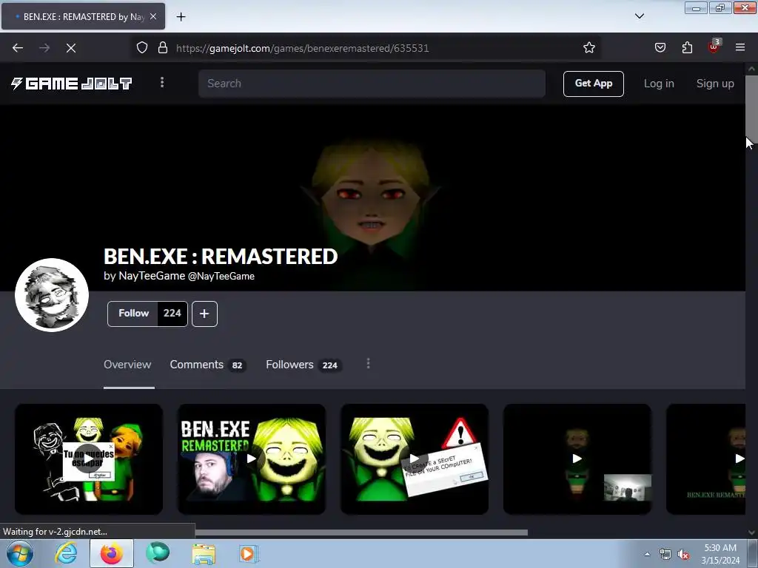This screenshot has width=758, height=568.
Task: Open the green orb app in taskbar
Action: click(x=158, y=553)
